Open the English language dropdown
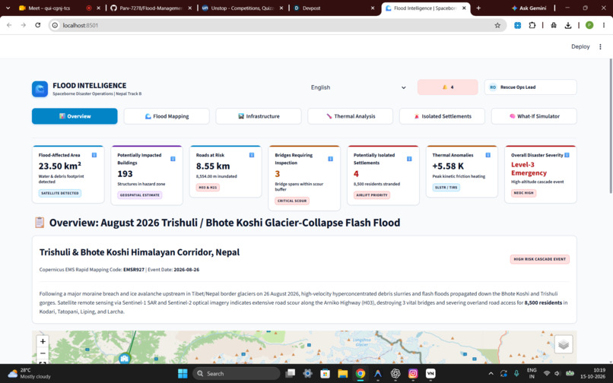 pos(358,87)
